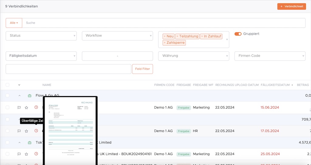Tick the checkbox for Flow & Go AG group
The height and width of the screenshot is (165, 311).
pyautogui.click(x=8, y=96)
